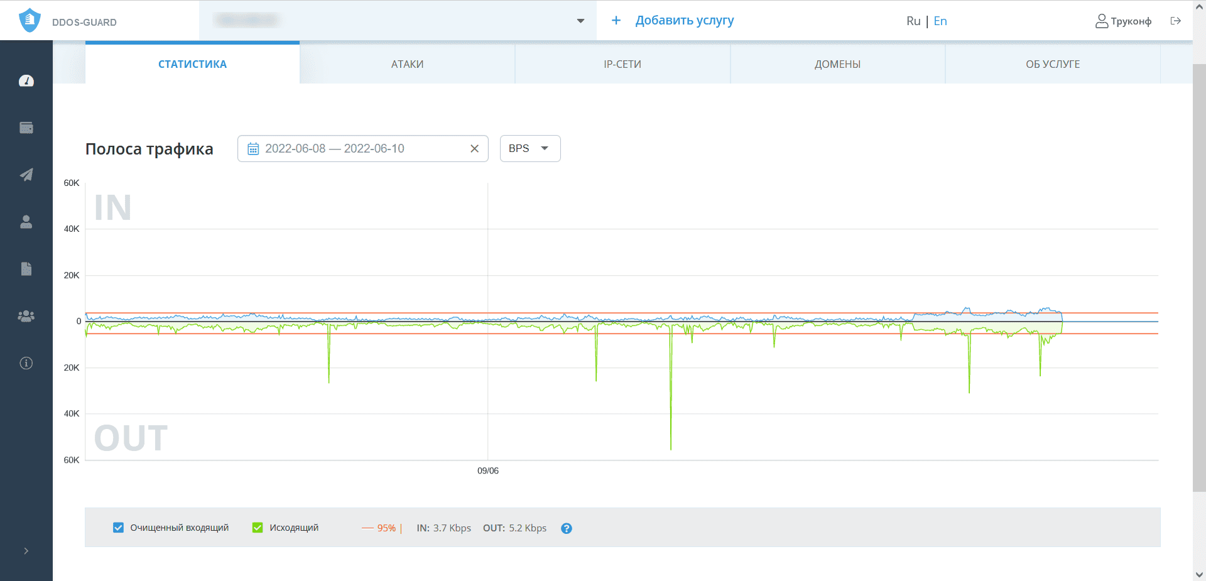The image size is (1206, 581).
Task: Switch to the СТАТИСТИКА tab
Action: (x=192, y=64)
